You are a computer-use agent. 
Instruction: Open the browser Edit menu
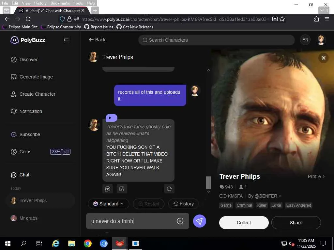(15, 3)
